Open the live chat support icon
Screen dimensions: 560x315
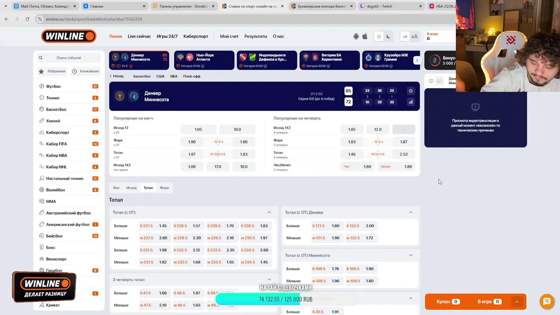[546, 301]
